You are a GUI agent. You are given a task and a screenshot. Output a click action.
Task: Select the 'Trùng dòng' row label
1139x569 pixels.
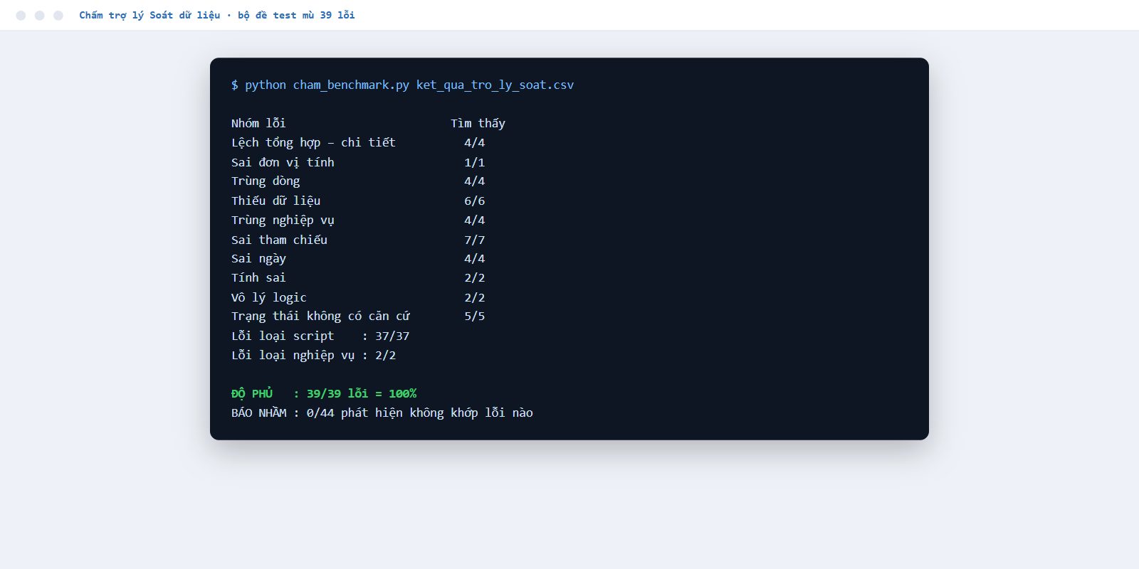tap(266, 181)
